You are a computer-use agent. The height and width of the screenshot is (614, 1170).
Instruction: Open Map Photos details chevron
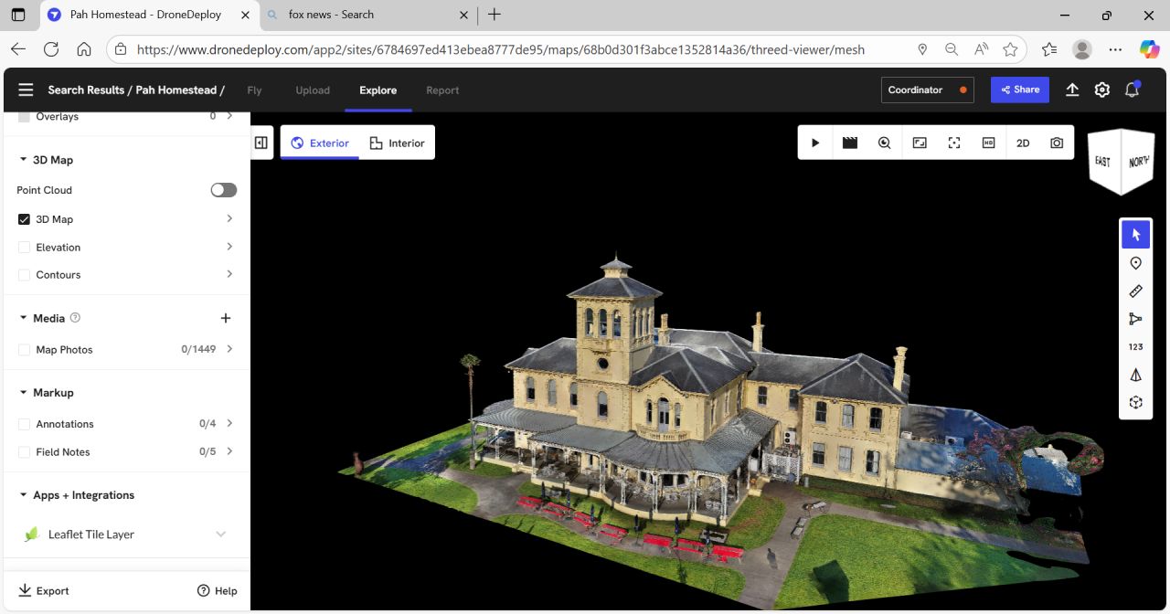229,349
